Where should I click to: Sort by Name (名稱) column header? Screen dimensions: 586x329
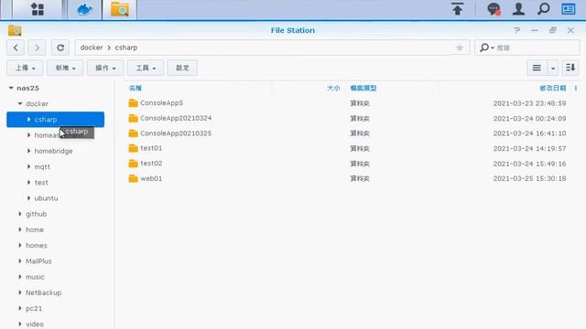[136, 88]
